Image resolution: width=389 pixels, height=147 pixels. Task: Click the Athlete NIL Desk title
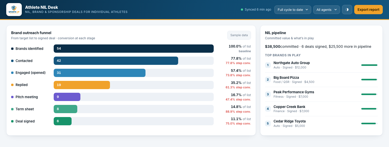click(41, 7)
